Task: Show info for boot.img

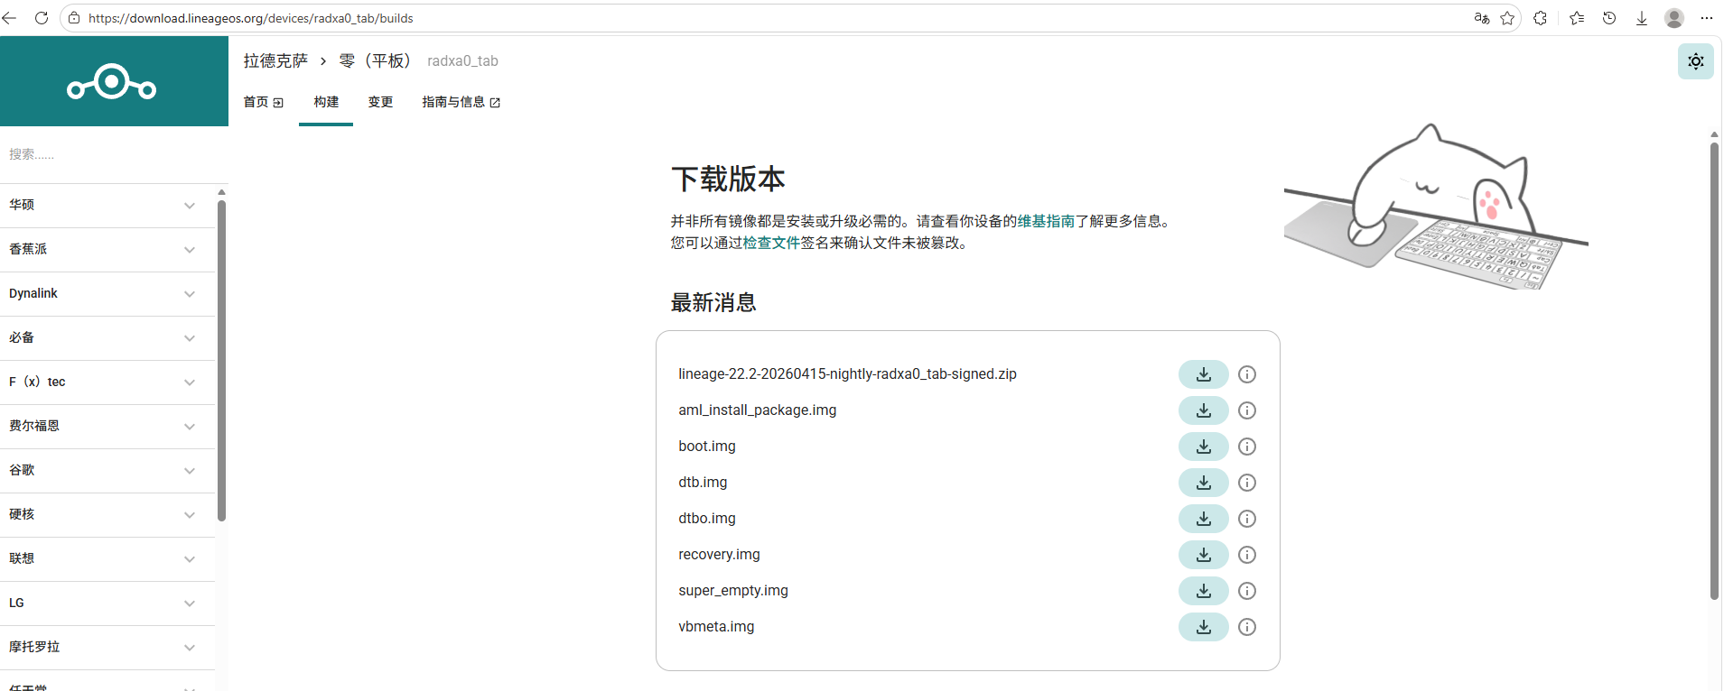Action: coord(1247,447)
